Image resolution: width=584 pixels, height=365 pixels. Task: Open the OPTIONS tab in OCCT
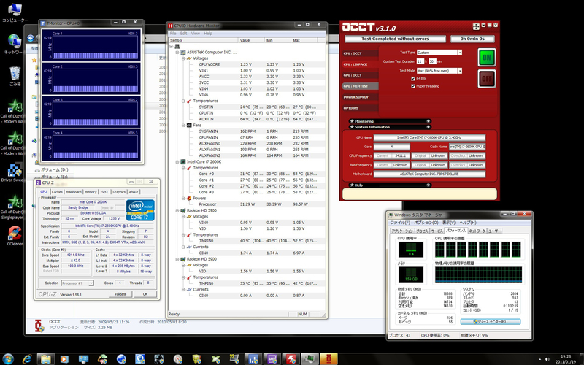(359, 108)
